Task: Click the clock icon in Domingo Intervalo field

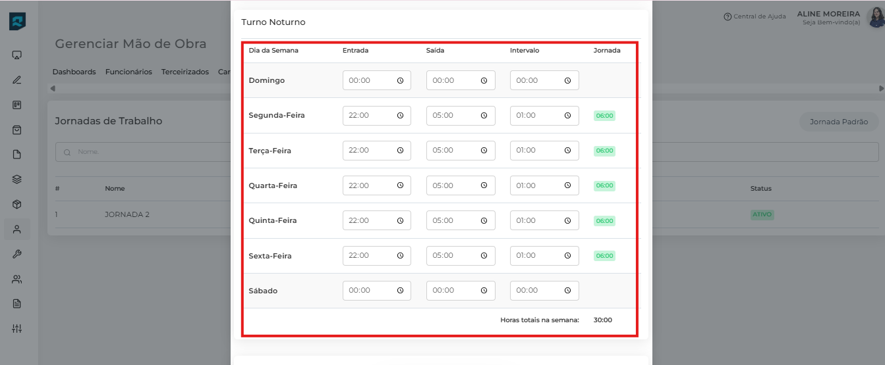Action: coord(567,81)
